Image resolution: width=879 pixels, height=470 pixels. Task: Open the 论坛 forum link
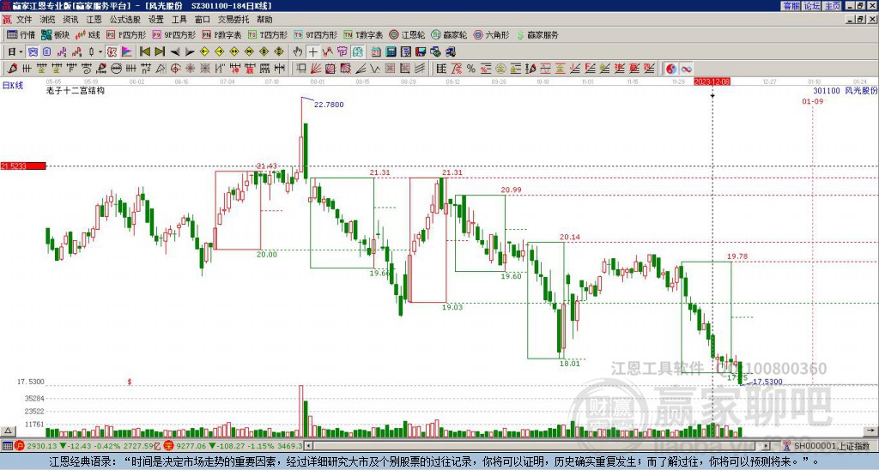pyautogui.click(x=811, y=6)
